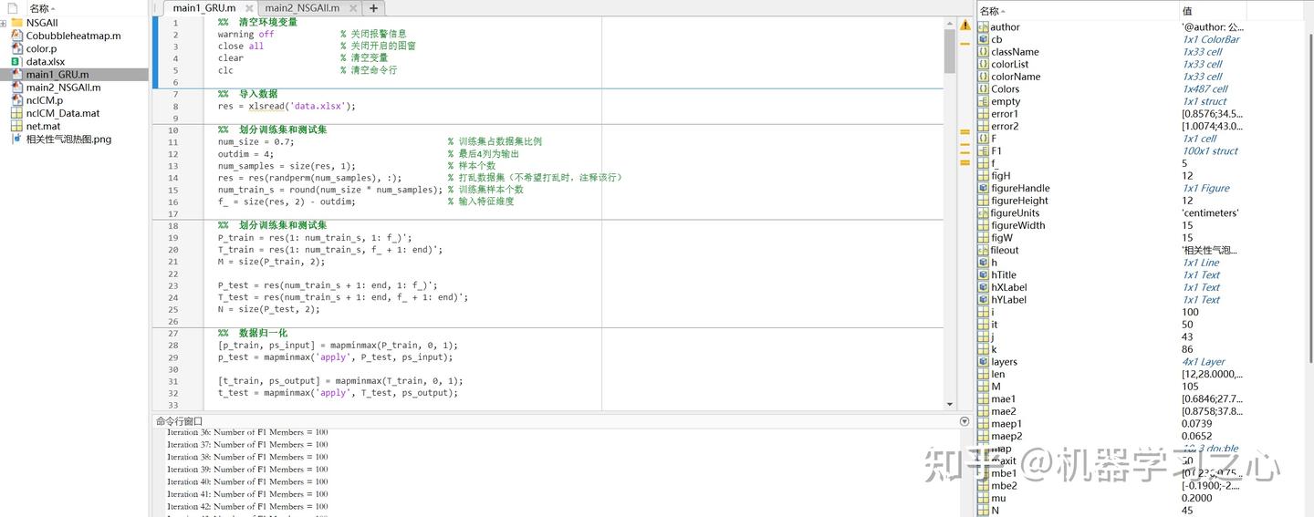The image size is (1314, 517).
Task: Close the main1_GRU.m editor tab
Action: pos(248,8)
